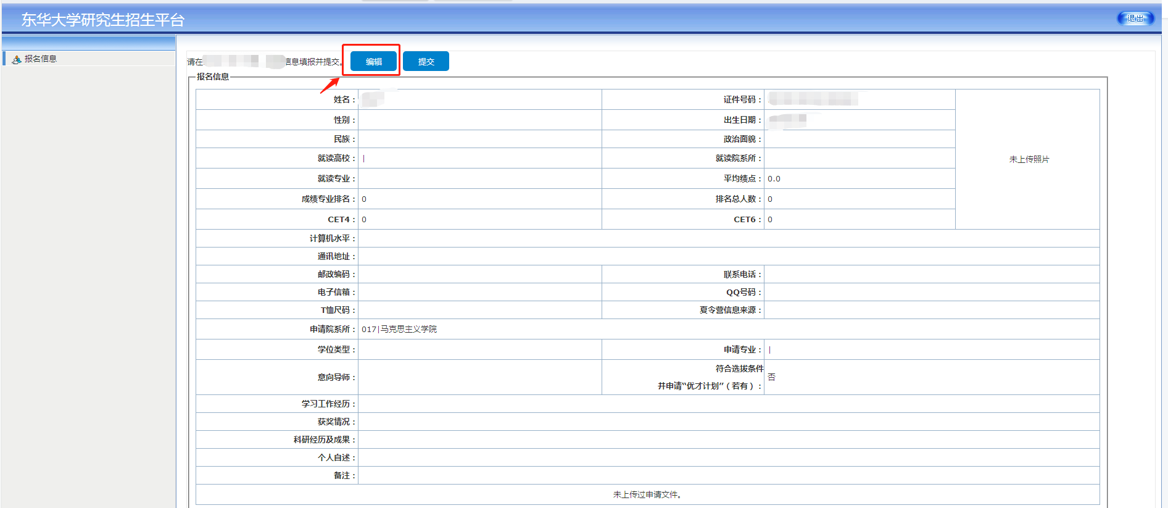The image size is (1168, 508).
Task: Click the 个人自述 row label
Action: [334, 457]
